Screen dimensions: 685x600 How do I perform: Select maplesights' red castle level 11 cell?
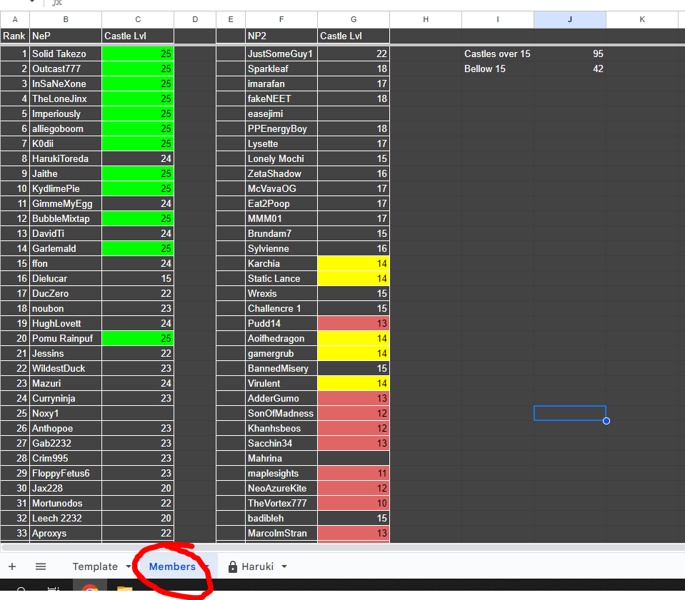pos(354,474)
